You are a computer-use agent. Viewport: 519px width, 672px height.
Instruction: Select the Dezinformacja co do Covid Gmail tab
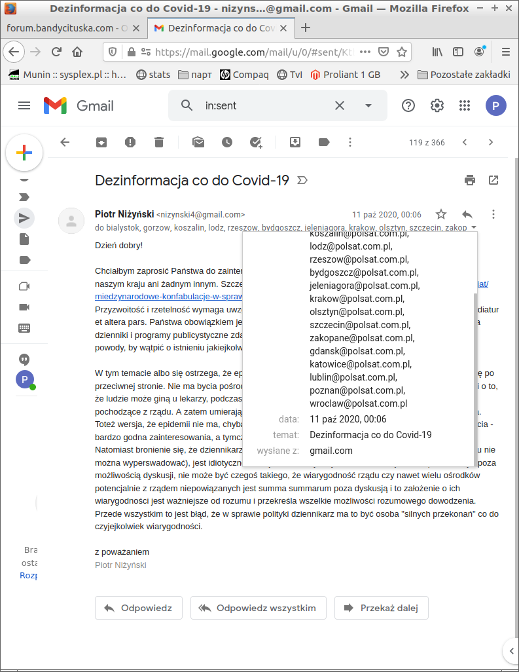coord(221,28)
